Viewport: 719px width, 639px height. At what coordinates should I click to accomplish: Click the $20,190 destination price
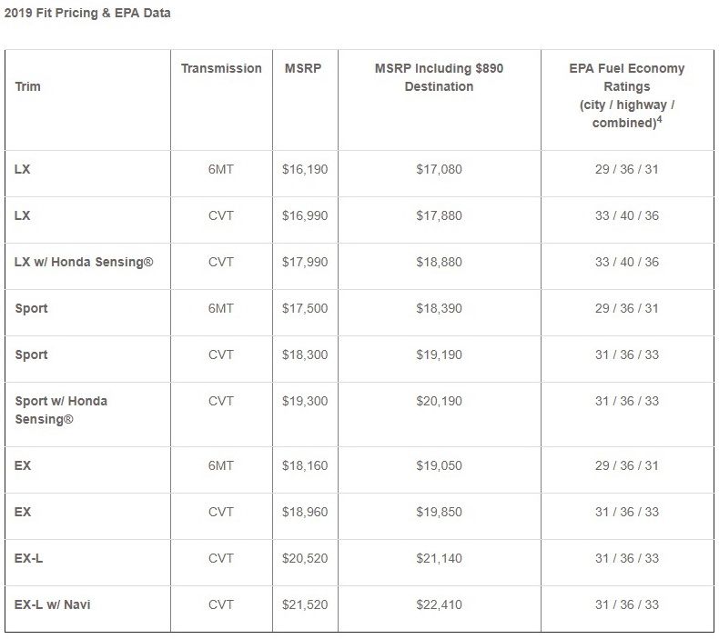coord(439,401)
